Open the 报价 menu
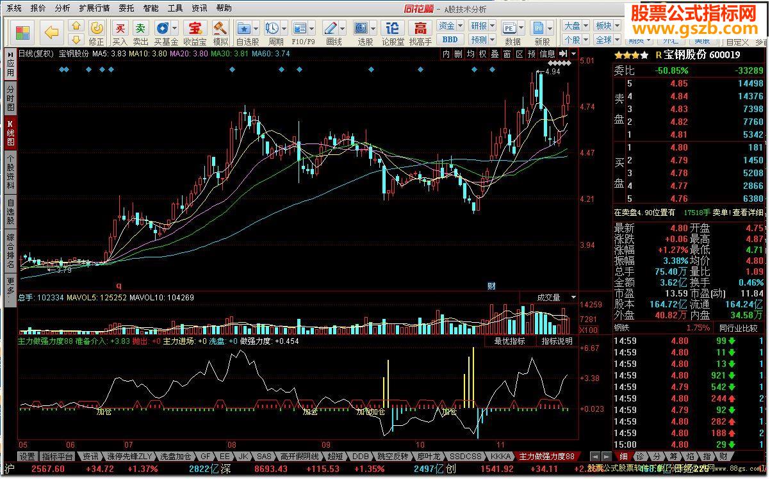The width and height of the screenshot is (770, 479). [x=38, y=8]
